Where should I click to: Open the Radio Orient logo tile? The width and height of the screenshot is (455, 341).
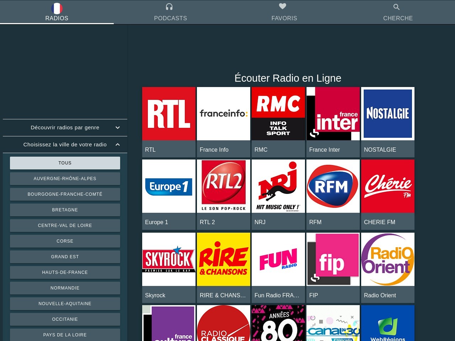388,259
